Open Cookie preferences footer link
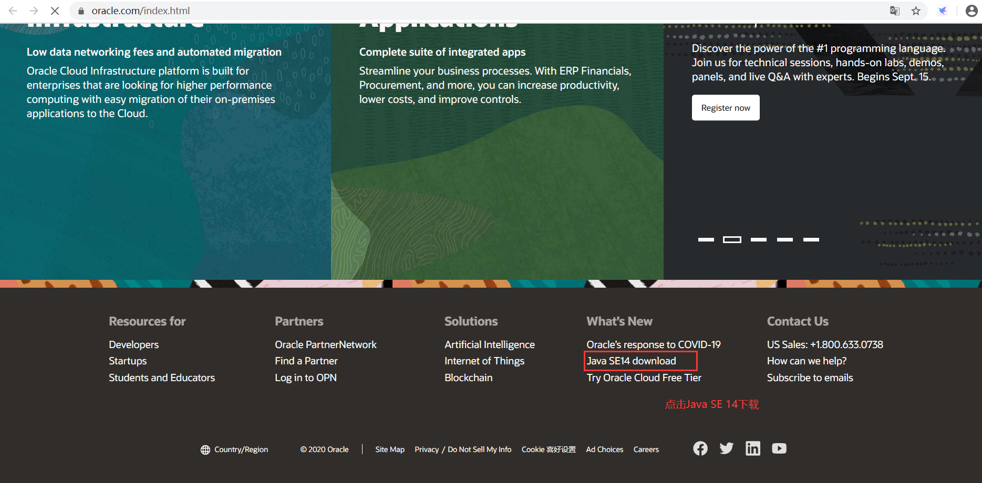The width and height of the screenshot is (982, 483). [x=549, y=449]
